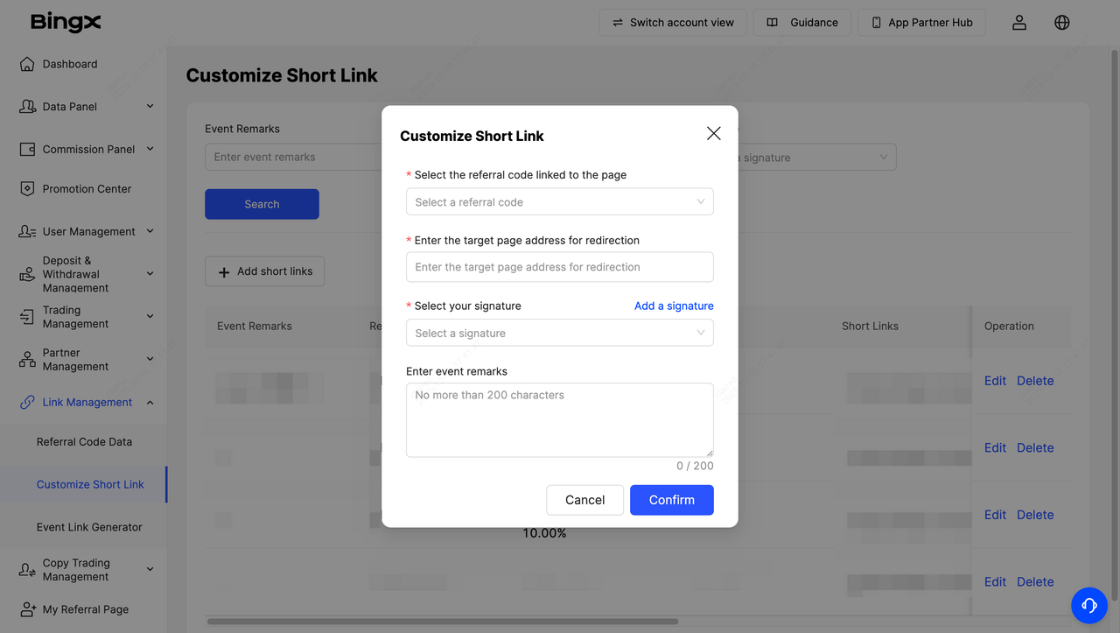Focus the target page address field
The image size is (1120, 633).
coord(559,267)
